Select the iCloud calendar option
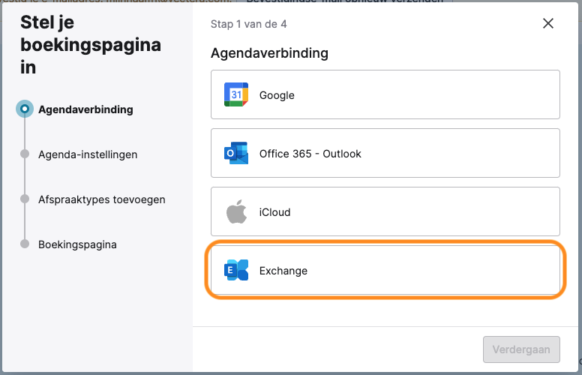582x375 pixels. click(385, 211)
